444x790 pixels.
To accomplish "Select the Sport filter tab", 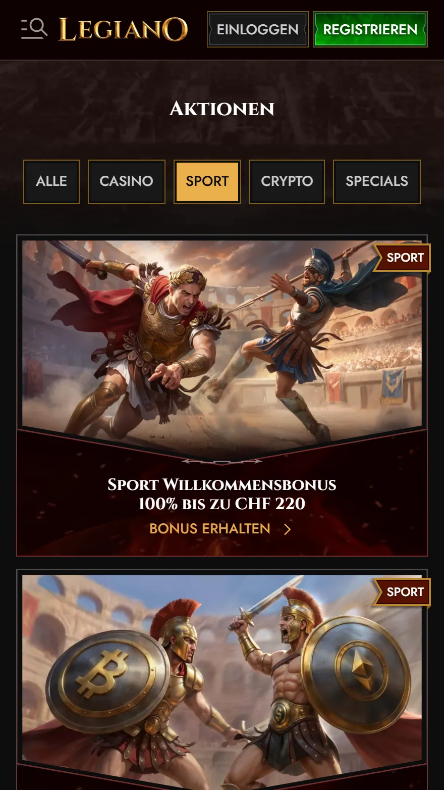I will tap(207, 181).
